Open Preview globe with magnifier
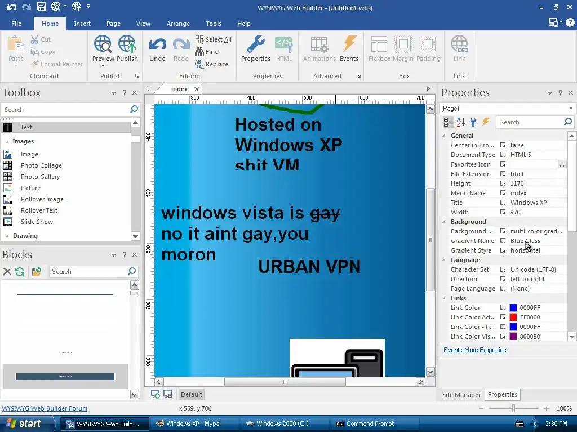 [x=103, y=44]
